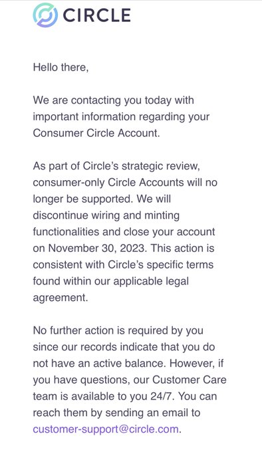Click the word 'agreement.'

pyautogui.click(x=61, y=298)
